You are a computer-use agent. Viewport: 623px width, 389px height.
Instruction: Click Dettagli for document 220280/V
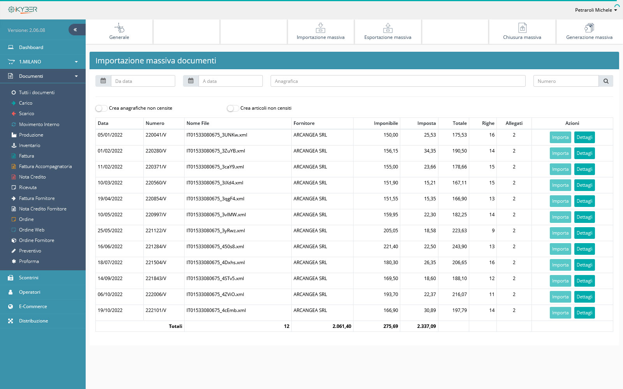point(584,153)
